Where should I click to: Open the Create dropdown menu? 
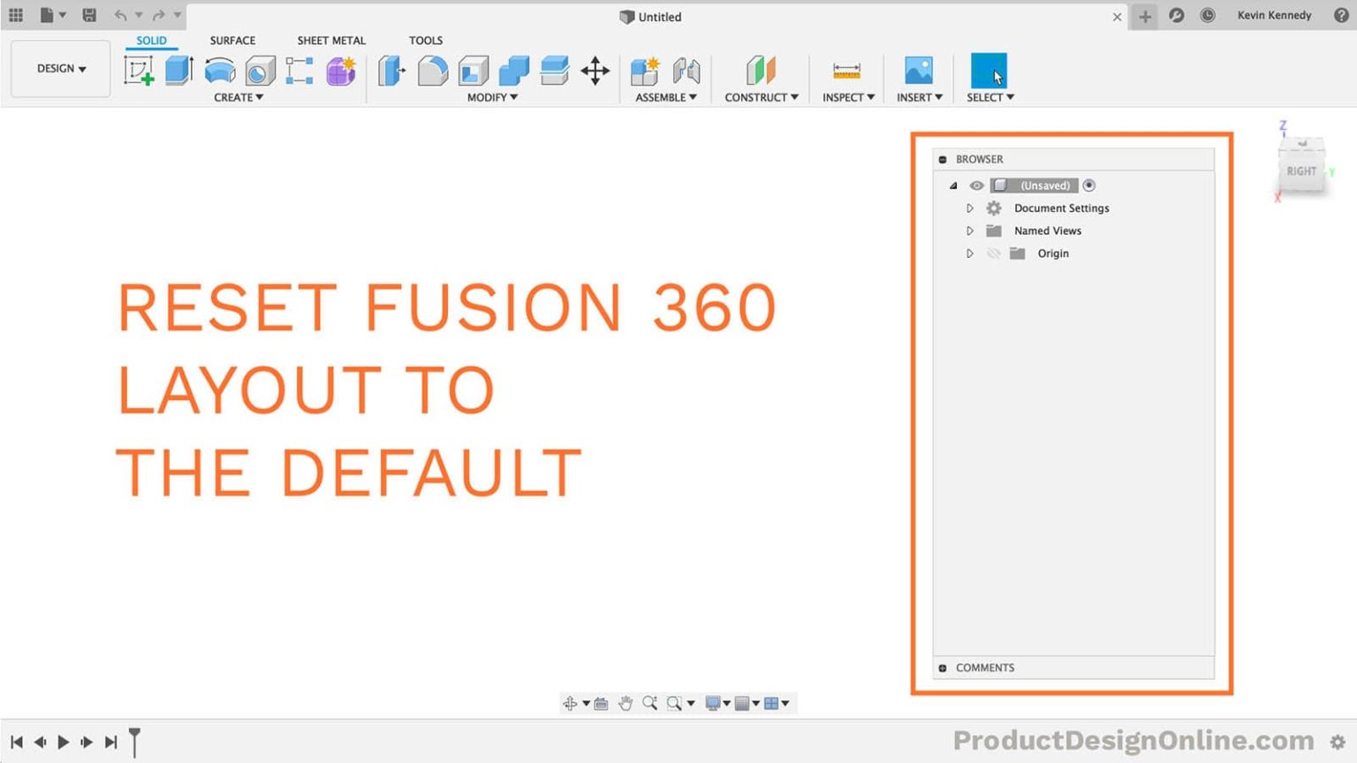(x=238, y=97)
